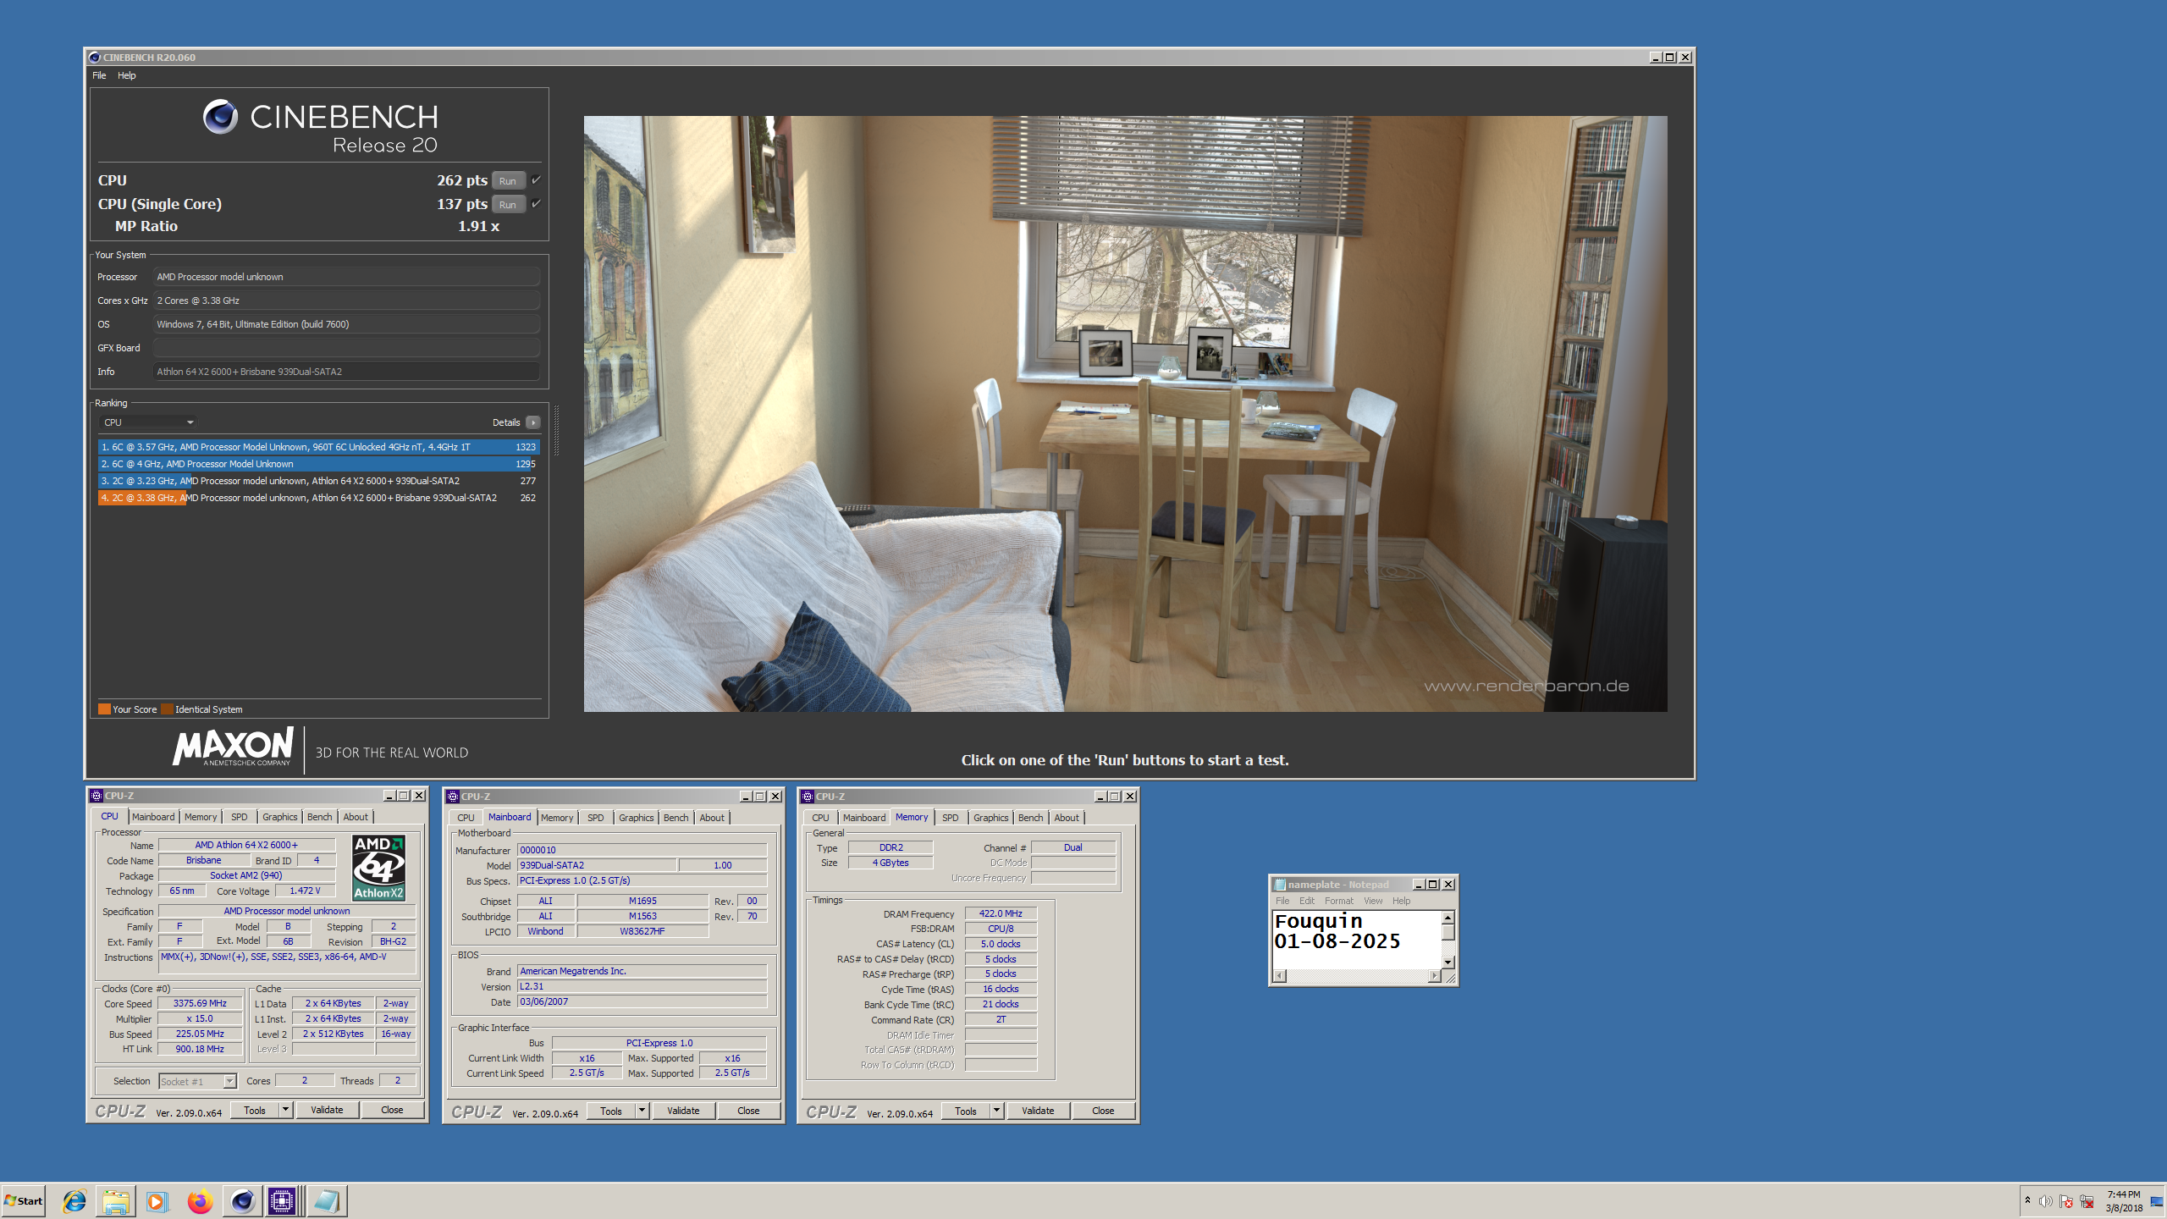This screenshot has height=1219, width=2167.
Task: Open Bench tab in first CPU-Z window
Action: coord(319,817)
